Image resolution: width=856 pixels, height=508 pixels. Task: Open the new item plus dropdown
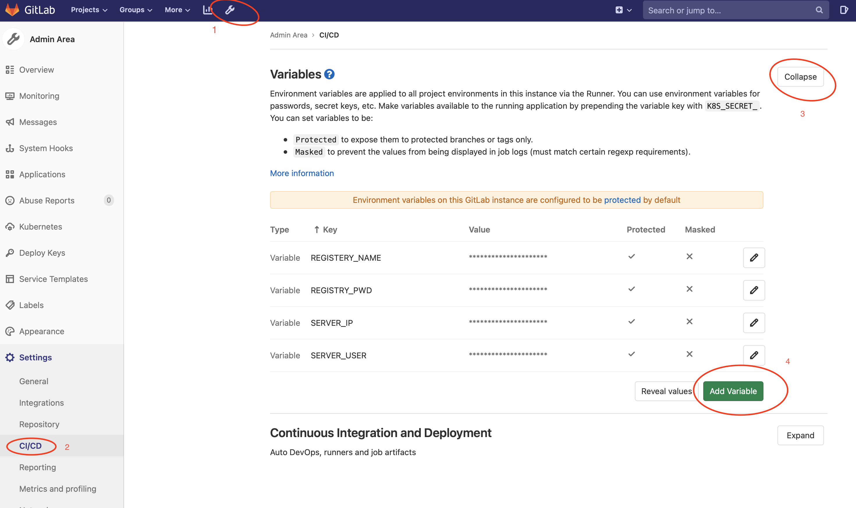[x=623, y=10]
